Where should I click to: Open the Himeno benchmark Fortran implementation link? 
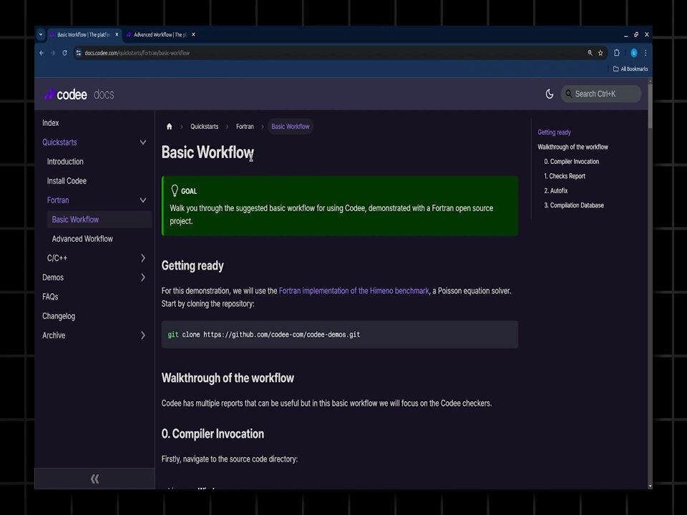point(354,291)
